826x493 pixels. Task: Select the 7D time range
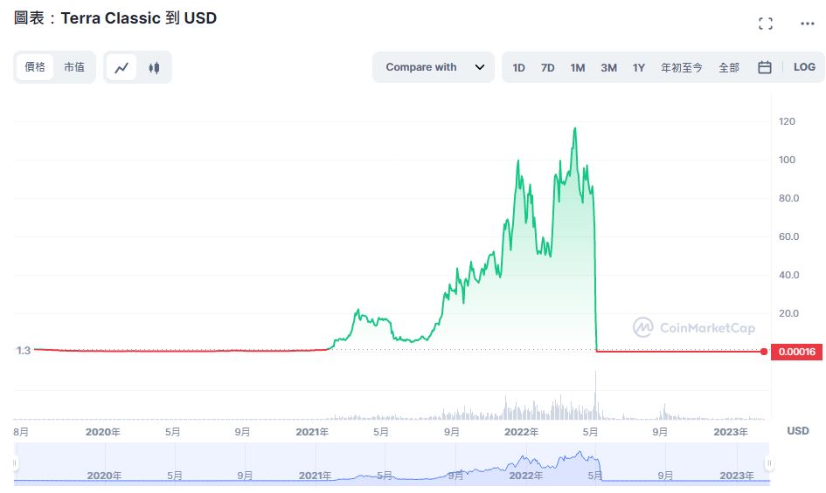[548, 67]
